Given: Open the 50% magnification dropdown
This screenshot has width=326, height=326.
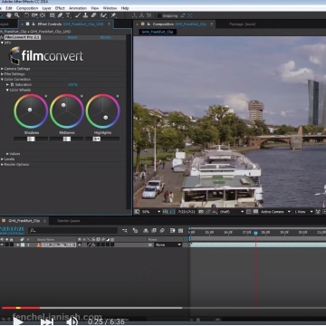Looking at the screenshot, I should coord(151,212).
